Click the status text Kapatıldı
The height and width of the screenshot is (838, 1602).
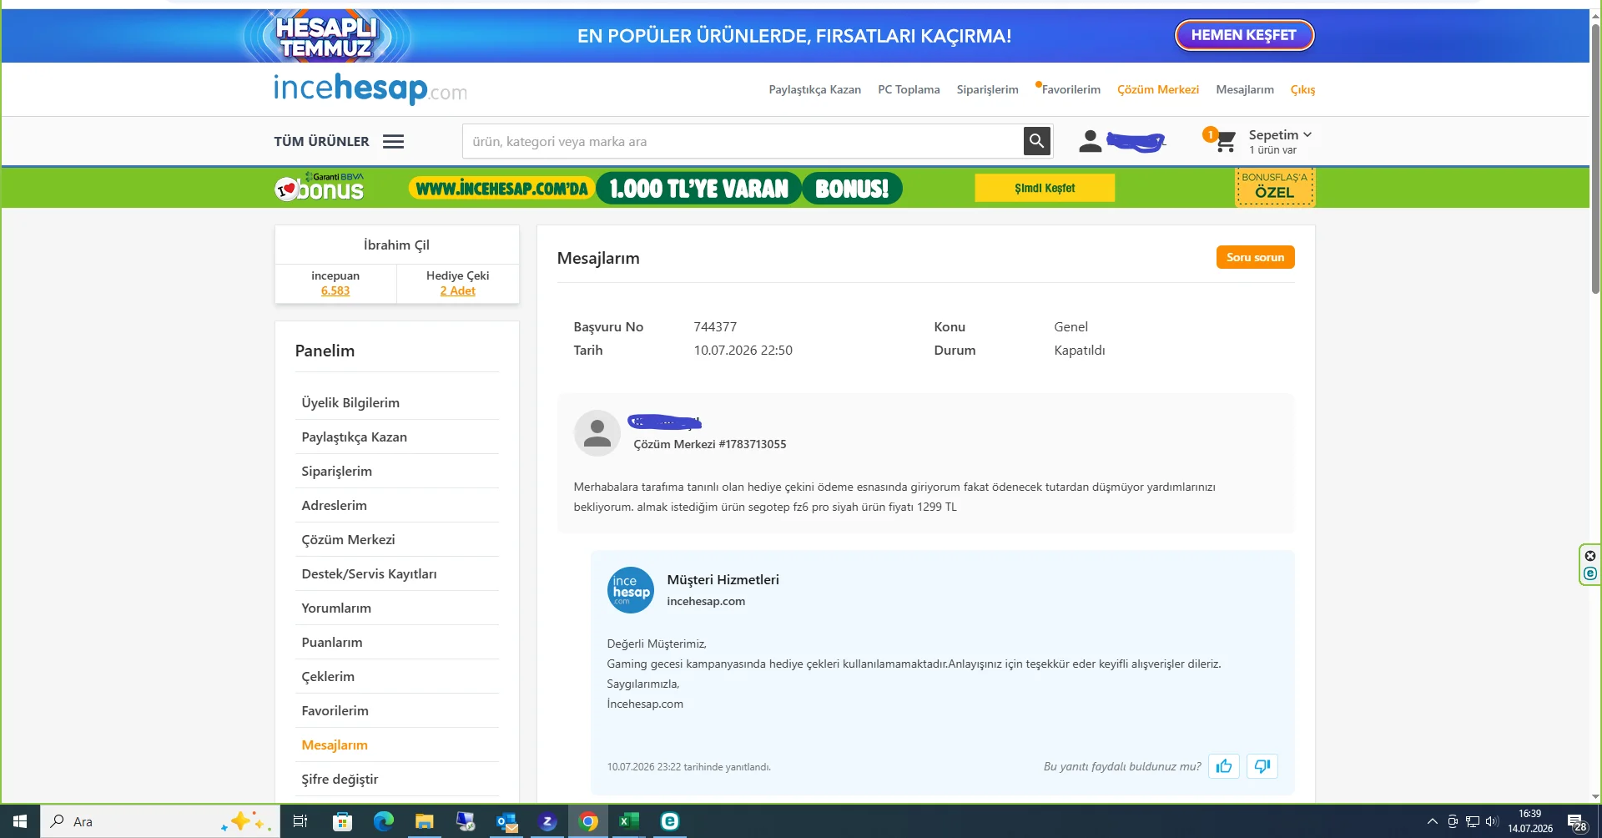1079,350
